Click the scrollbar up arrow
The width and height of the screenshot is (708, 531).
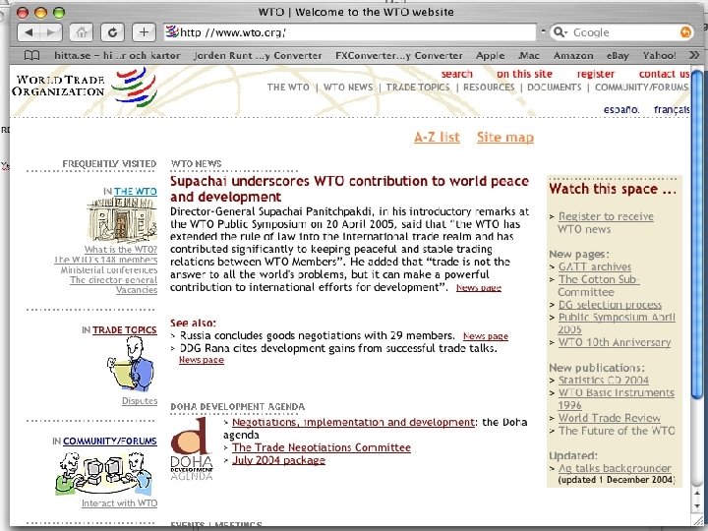[x=697, y=493]
